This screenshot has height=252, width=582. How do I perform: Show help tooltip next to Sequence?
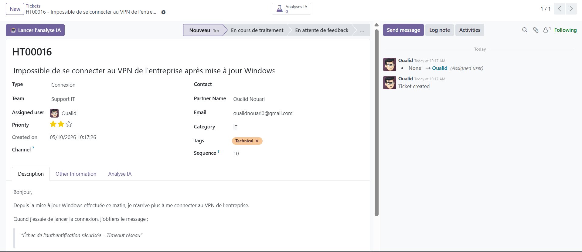[x=219, y=151]
